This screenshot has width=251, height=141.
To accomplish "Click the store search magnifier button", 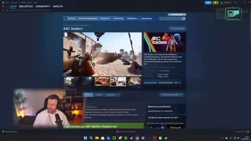I will coord(184,18).
